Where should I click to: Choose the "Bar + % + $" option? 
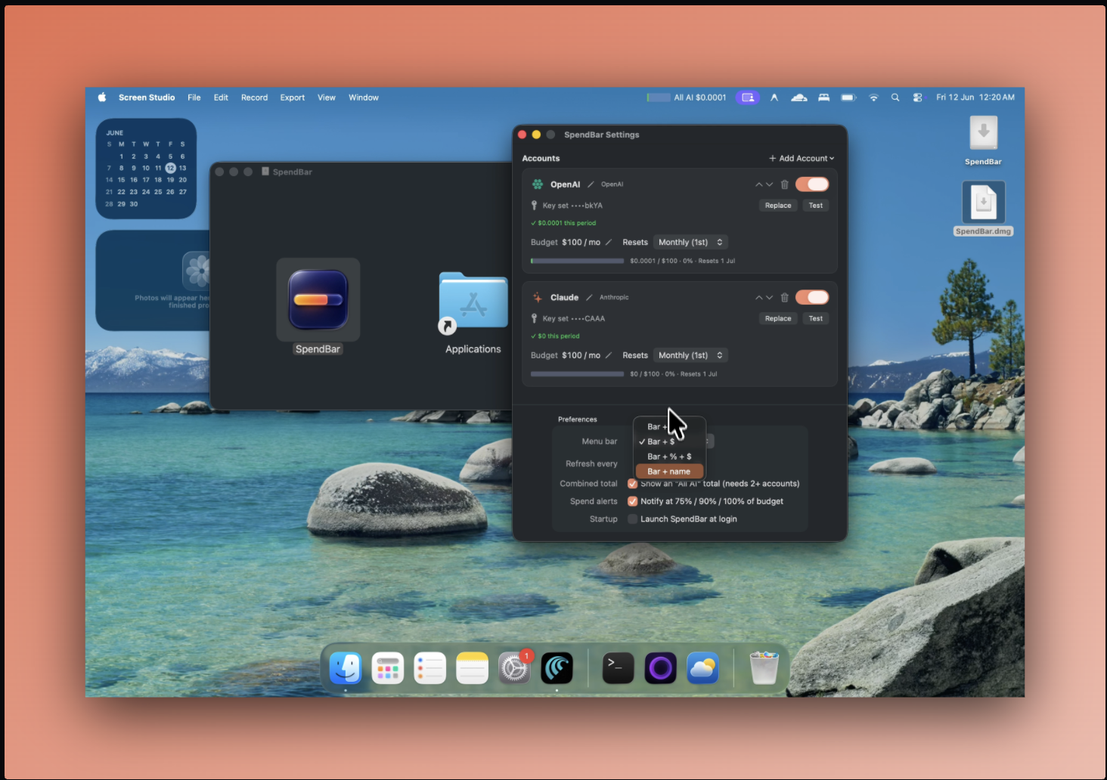(x=670, y=457)
